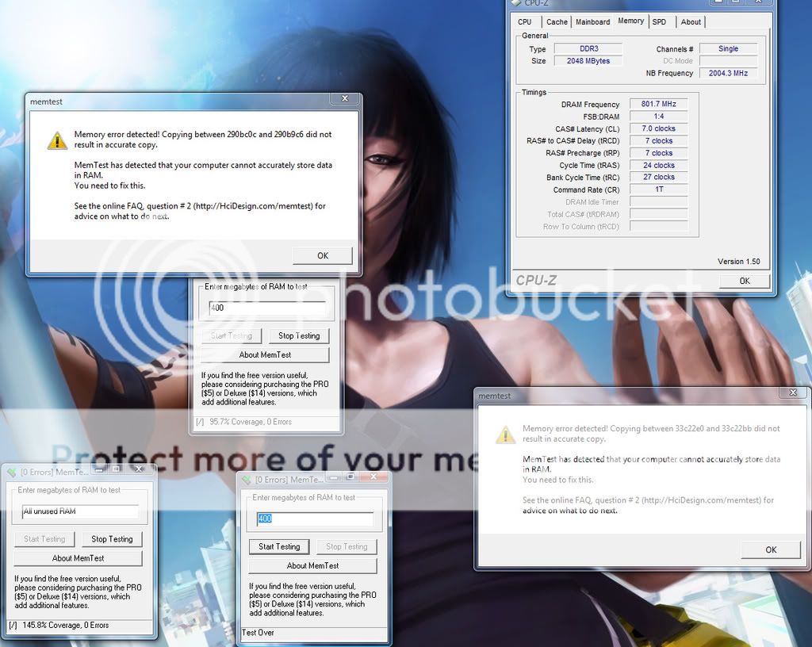Click the MemTest title icon in the 145.8% Coverage window
This screenshot has width=812, height=647.
[x=11, y=472]
